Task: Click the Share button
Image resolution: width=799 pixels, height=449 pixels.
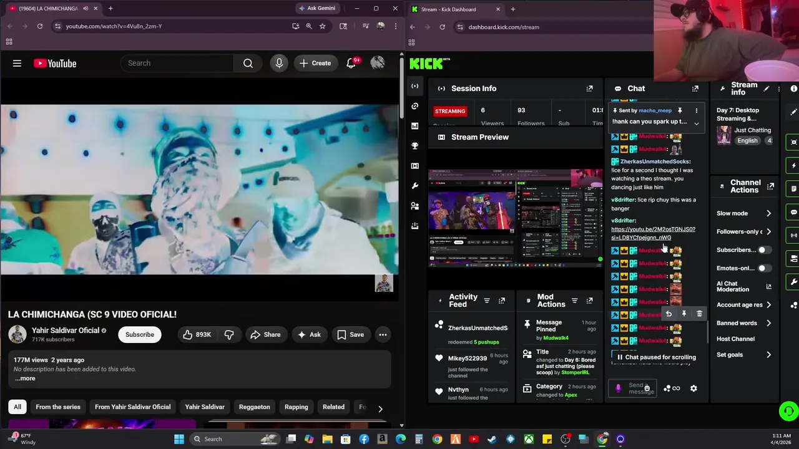Action: [x=266, y=335]
